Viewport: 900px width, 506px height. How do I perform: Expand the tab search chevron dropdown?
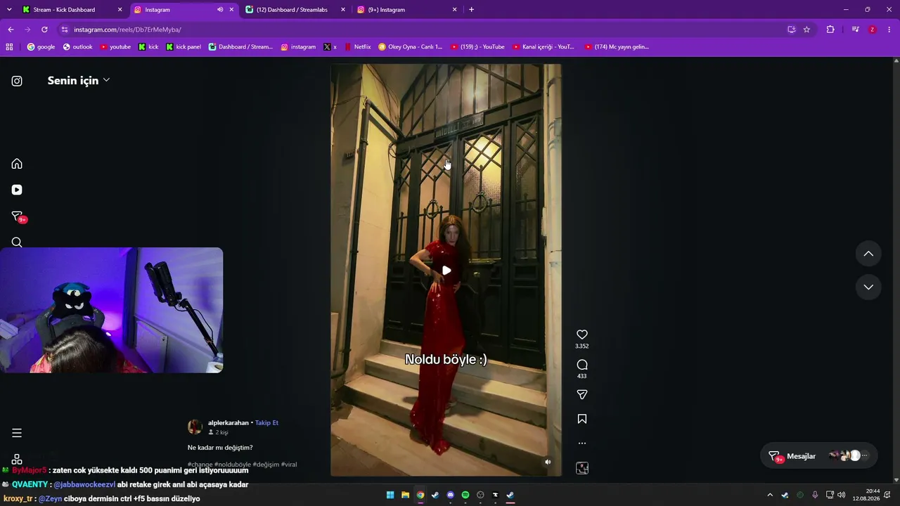point(9,10)
